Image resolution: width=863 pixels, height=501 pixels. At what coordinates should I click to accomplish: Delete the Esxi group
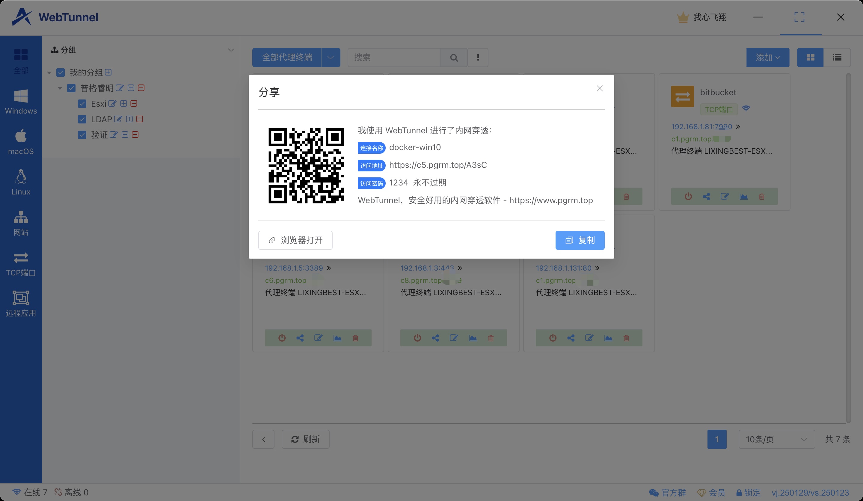(x=134, y=103)
